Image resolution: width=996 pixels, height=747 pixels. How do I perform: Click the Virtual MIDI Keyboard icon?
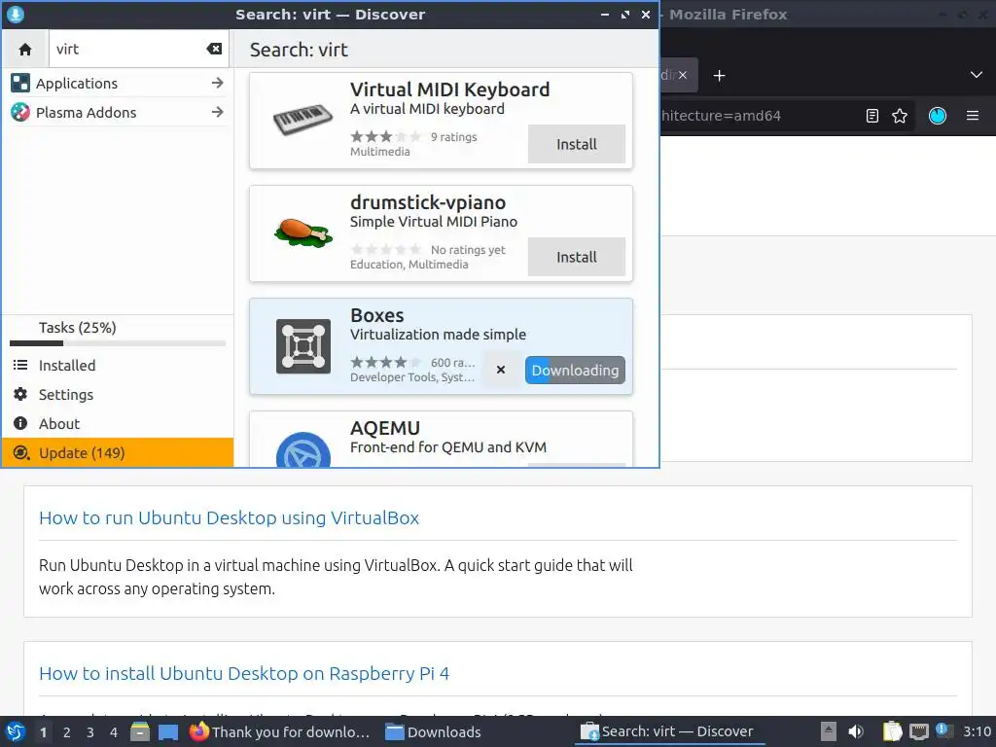[x=303, y=120]
